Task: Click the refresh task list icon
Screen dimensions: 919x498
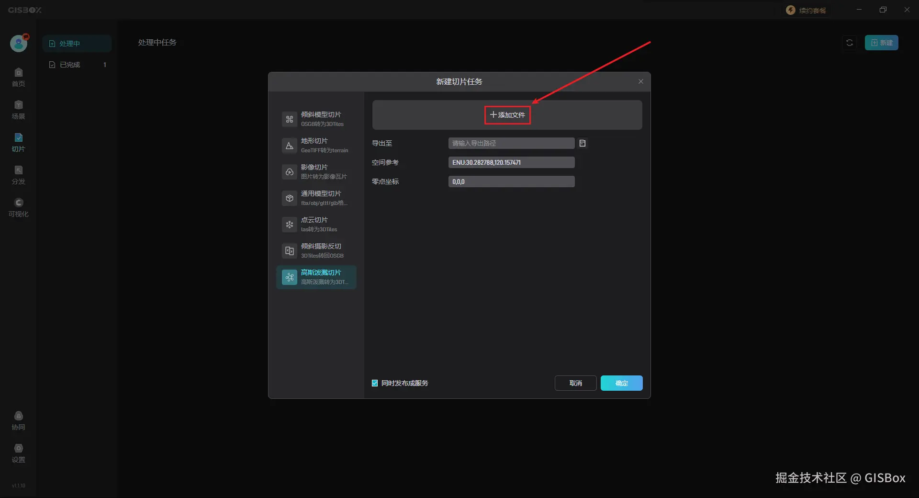Action: [850, 43]
